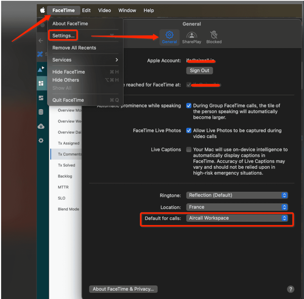Select the General gear icon
Image resolution: width=304 pixels, height=299 pixels.
pos(169,35)
